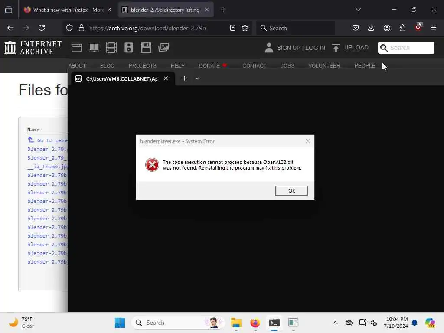Open the PROJECTS menu item

click(x=142, y=66)
